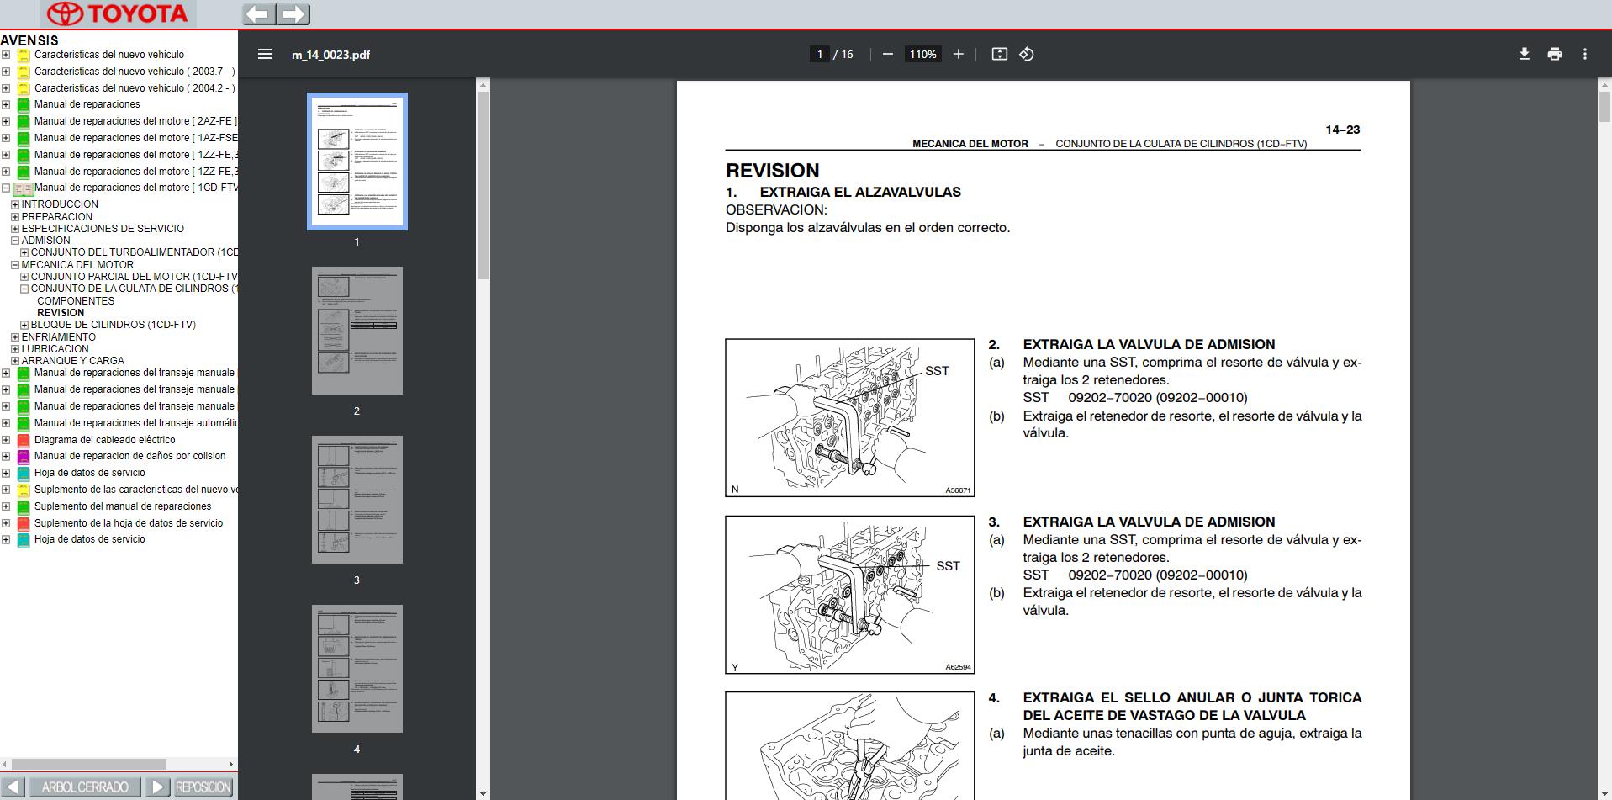
Task: Toggle the PDF sidebar hamburger menu
Action: pos(265,54)
